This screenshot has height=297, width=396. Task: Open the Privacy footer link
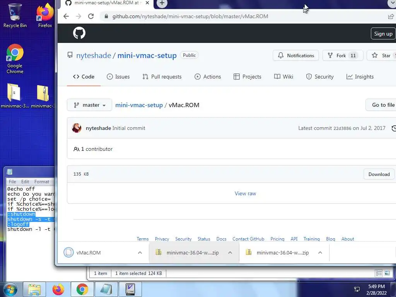click(162, 239)
